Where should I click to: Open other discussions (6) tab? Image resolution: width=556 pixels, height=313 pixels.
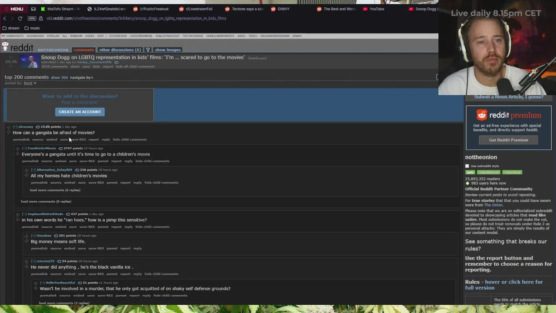point(120,50)
